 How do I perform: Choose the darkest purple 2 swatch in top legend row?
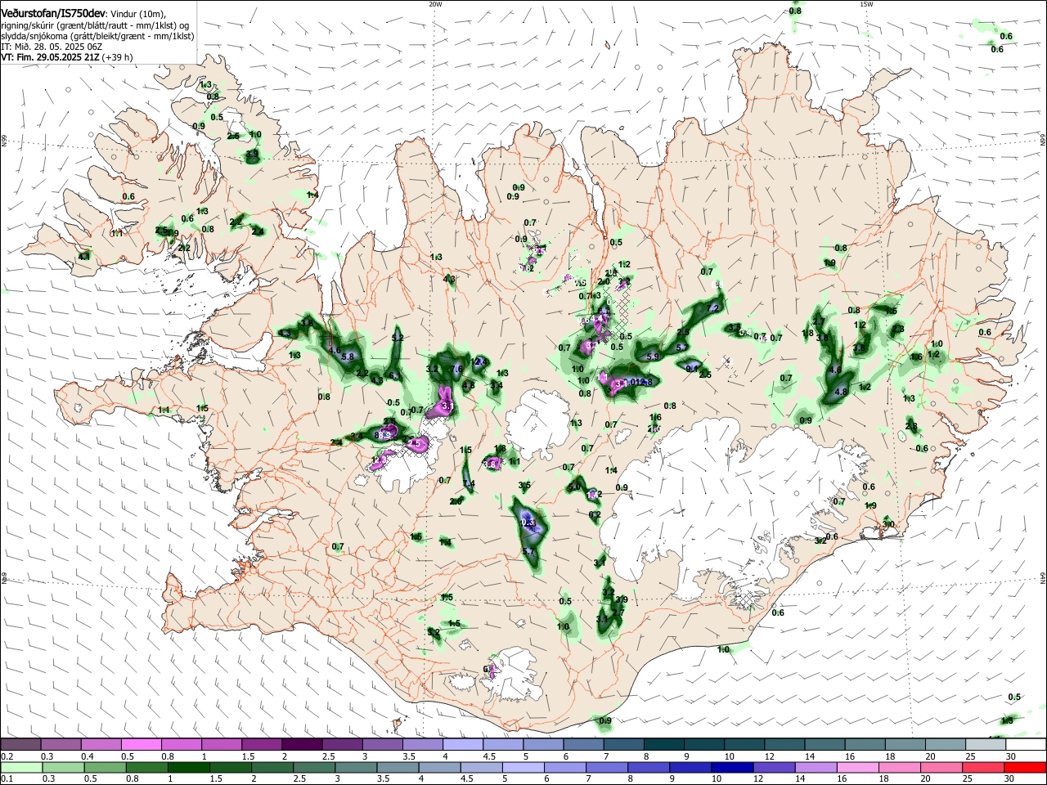(x=301, y=744)
